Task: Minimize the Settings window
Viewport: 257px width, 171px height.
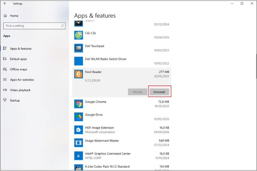Action: click(x=232, y=4)
